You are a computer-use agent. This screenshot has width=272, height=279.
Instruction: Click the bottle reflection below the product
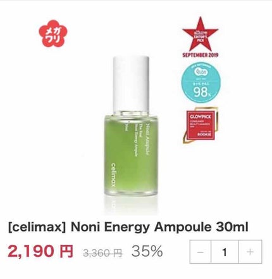point(131,205)
